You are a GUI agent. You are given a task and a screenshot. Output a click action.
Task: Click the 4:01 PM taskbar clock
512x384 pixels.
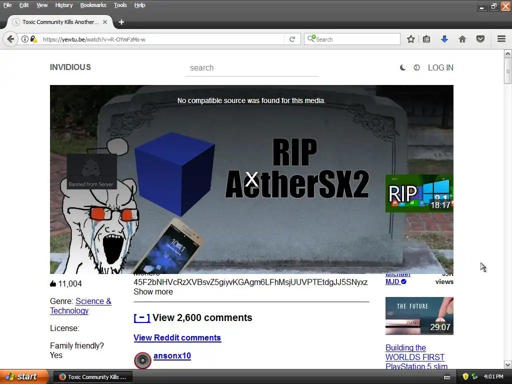[493, 377]
